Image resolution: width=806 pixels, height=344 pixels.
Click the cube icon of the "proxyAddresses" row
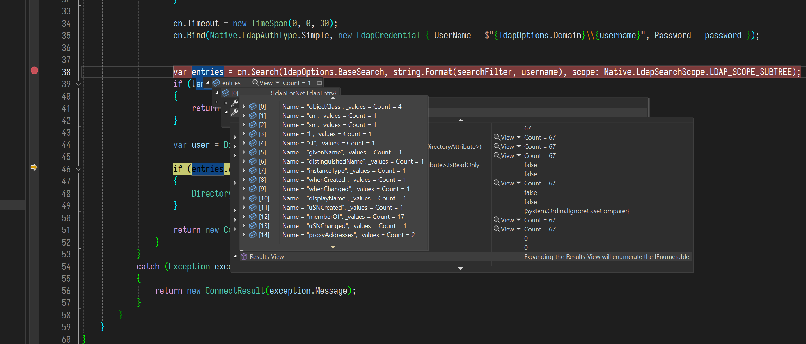[253, 235]
